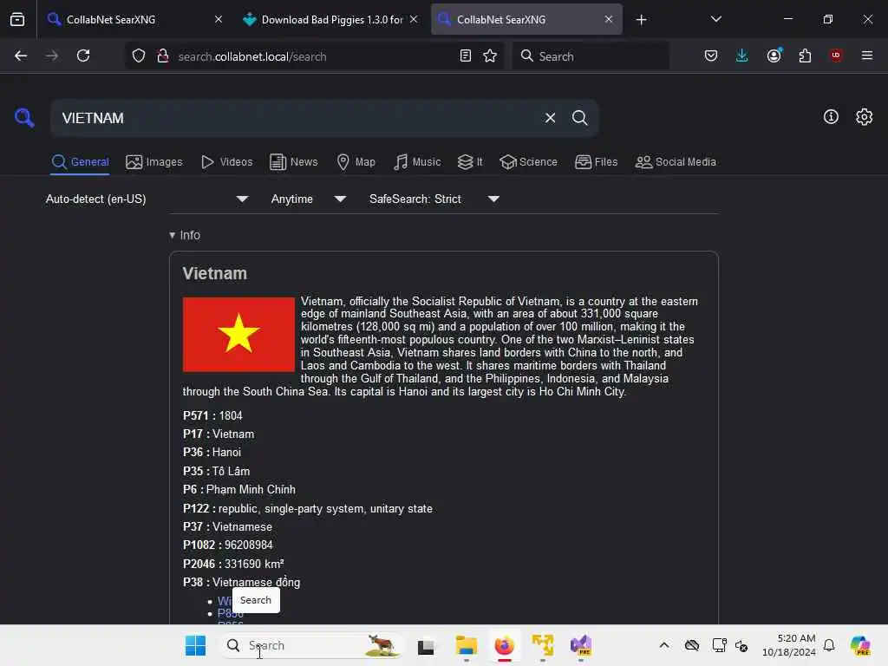Close the first CollabNet SearXNG tab
888x666 pixels.
[219, 20]
